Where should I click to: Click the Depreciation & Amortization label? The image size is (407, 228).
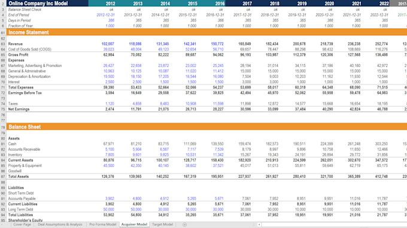click(x=29, y=77)
